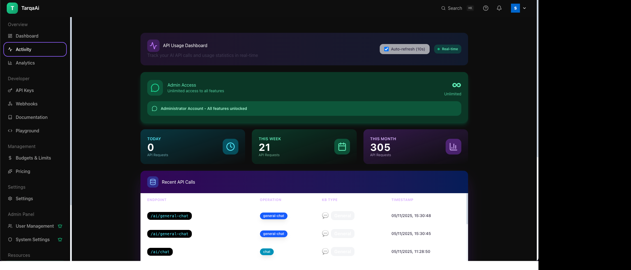Click the Unlimited infinity icon
Viewport: 631px width, 270px height.
pyautogui.click(x=457, y=85)
